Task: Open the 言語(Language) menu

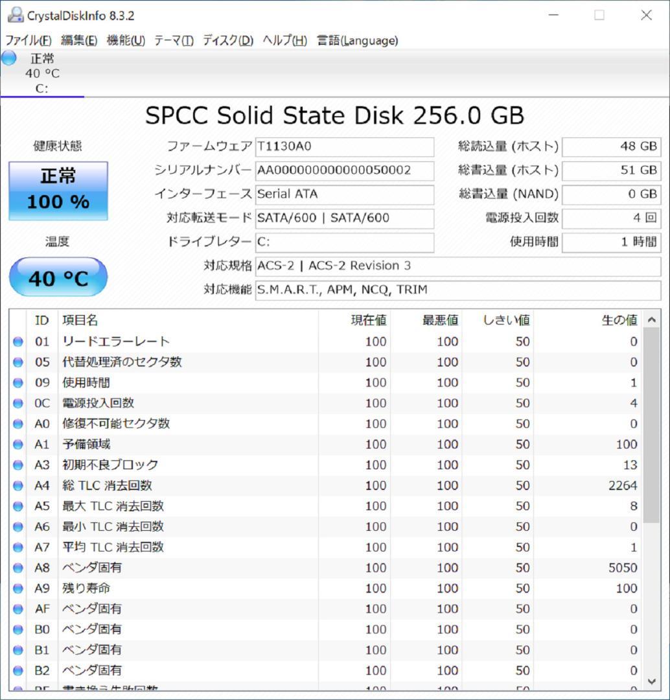Action: (356, 40)
